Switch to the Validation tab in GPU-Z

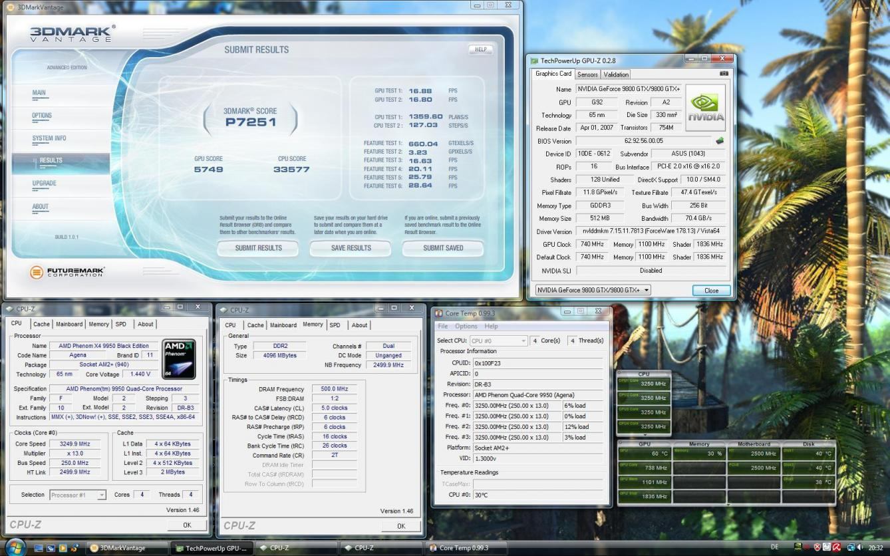tap(616, 74)
